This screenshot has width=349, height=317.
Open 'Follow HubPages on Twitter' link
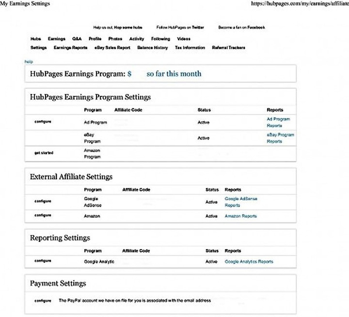(180, 27)
